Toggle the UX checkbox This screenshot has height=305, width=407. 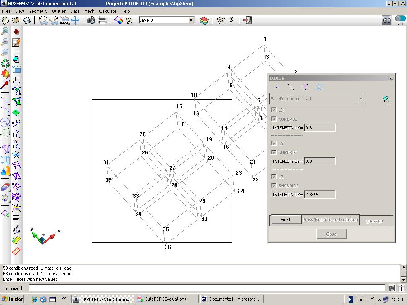[x=273, y=110]
